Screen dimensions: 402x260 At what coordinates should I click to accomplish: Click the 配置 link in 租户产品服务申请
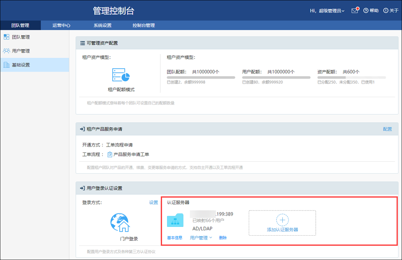click(x=387, y=129)
